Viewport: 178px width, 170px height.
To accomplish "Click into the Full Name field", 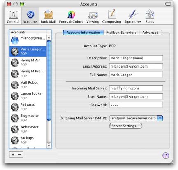I will coord(136,75).
